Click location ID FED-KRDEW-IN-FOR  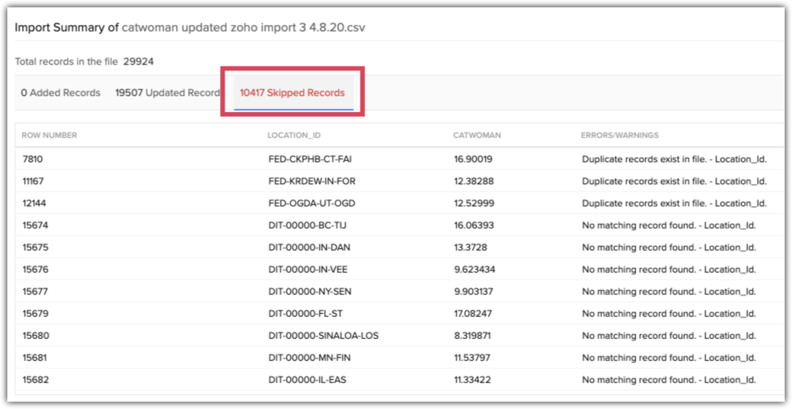click(311, 181)
